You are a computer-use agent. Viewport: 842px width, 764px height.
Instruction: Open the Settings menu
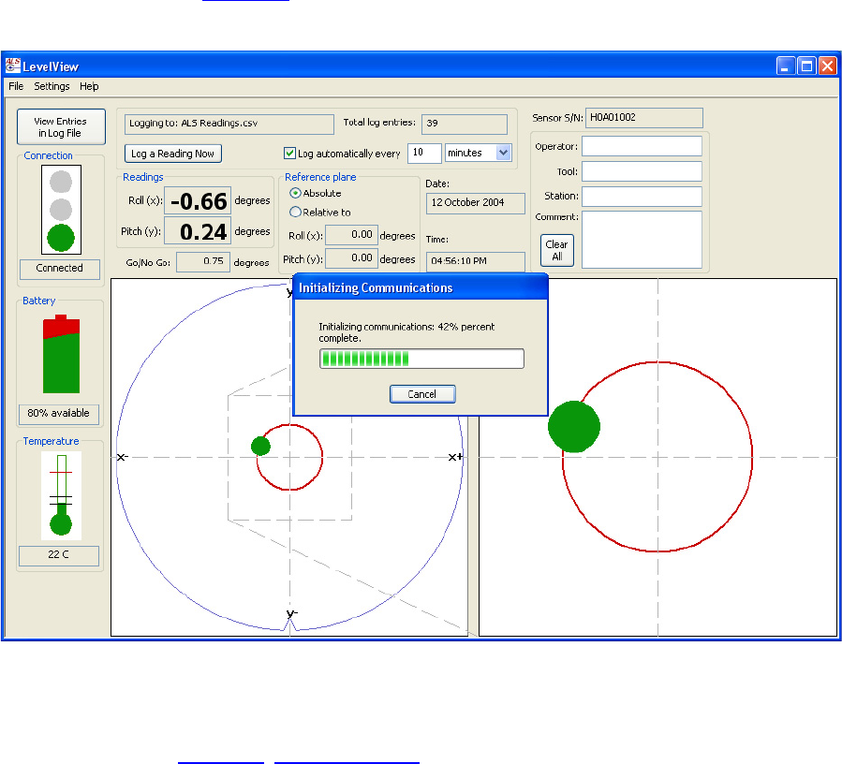tap(52, 86)
